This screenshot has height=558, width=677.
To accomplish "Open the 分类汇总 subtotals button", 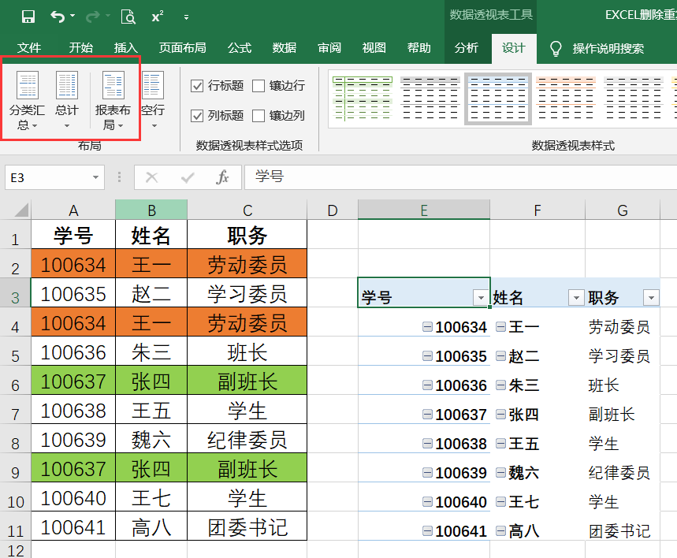I will click(x=27, y=100).
